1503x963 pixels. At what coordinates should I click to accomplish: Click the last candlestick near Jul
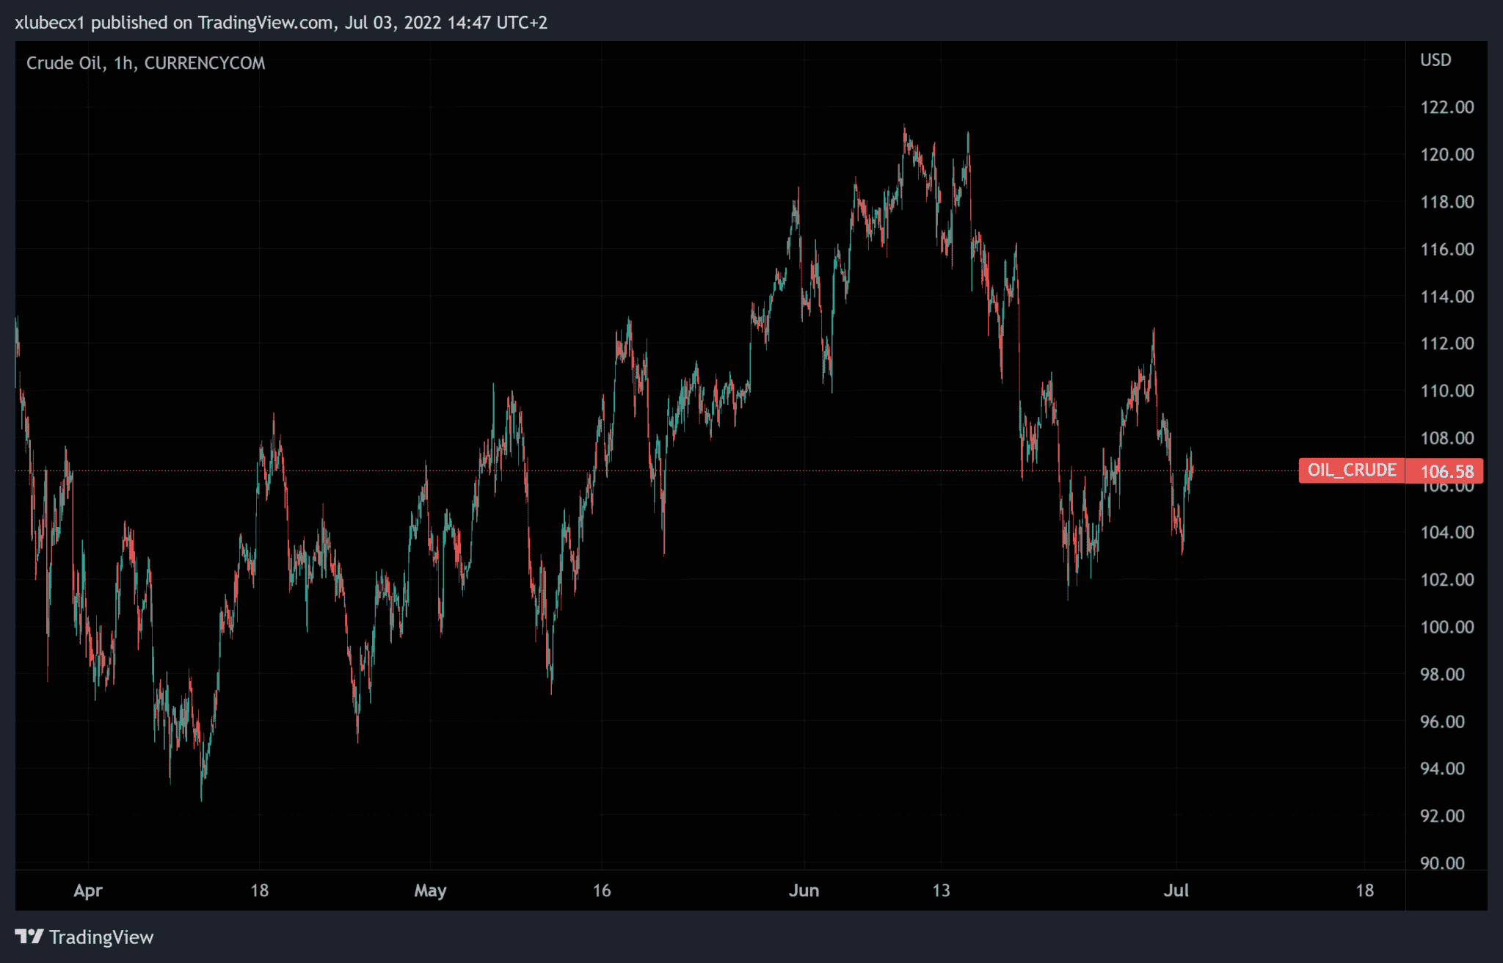coord(1192,468)
